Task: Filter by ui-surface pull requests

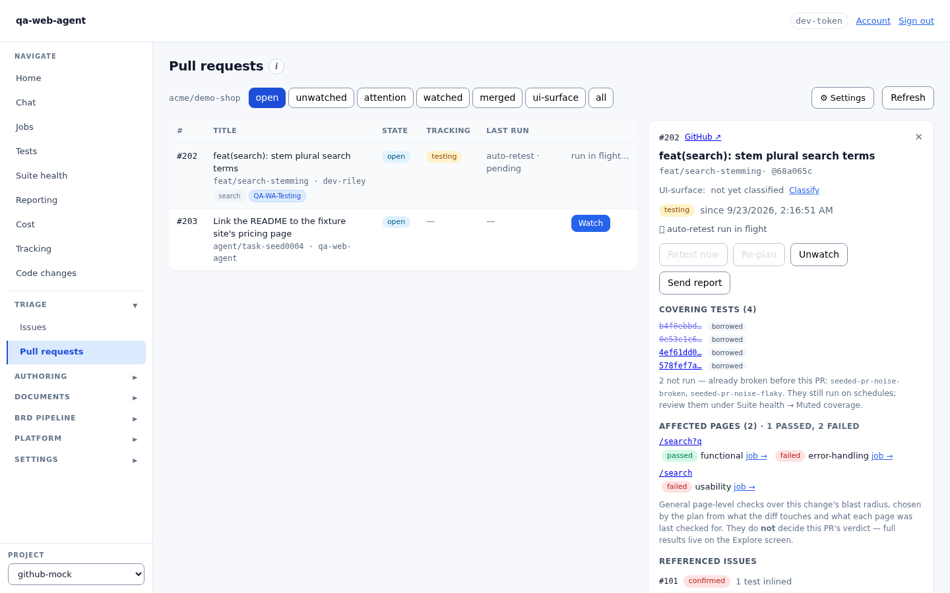Action: tap(555, 98)
